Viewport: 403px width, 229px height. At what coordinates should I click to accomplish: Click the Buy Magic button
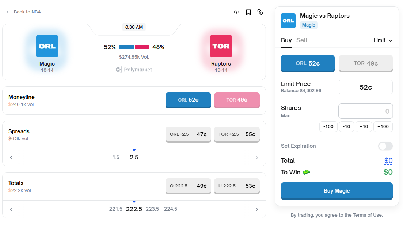click(337, 191)
